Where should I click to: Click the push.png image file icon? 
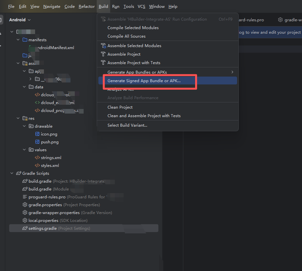coord(37,142)
